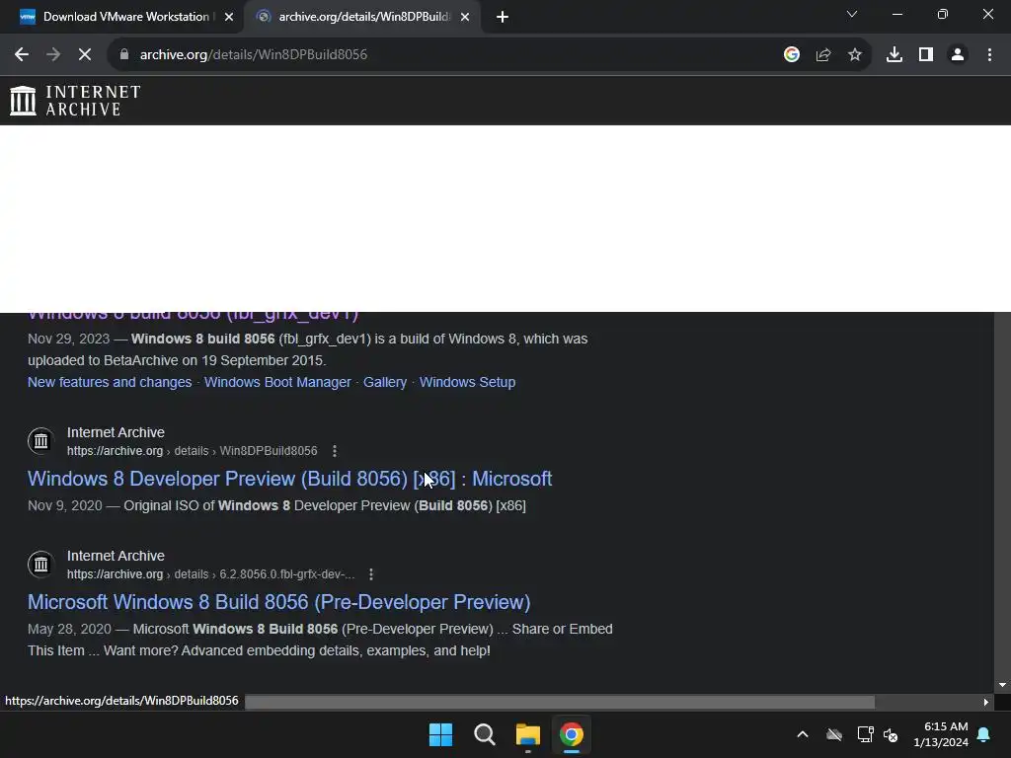Click Internet Archive favicon of Pre-Developer Preview result

pos(40,564)
